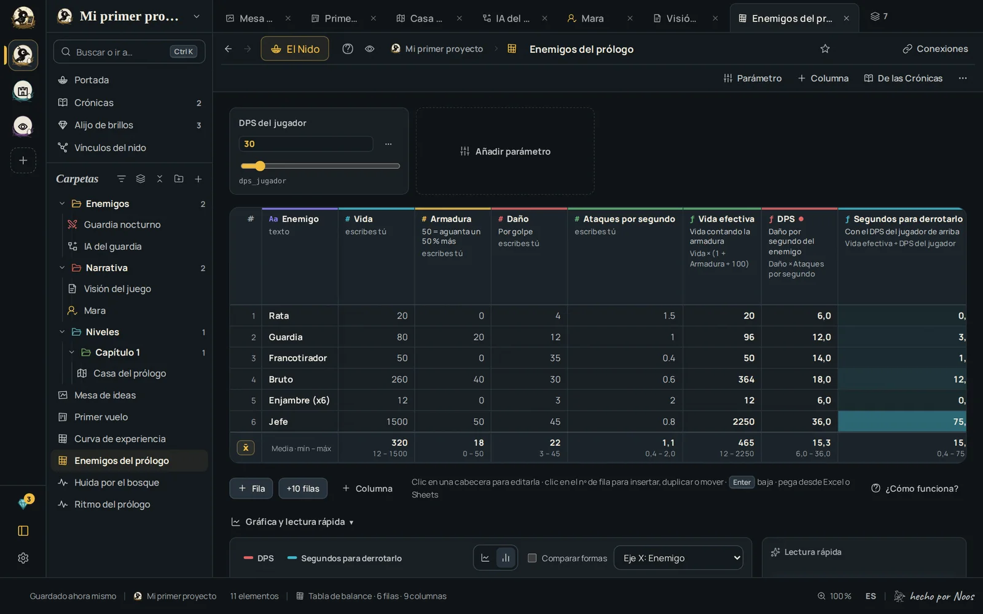Click the Fila add row button
Image resolution: width=983 pixels, height=614 pixels.
[x=251, y=489]
